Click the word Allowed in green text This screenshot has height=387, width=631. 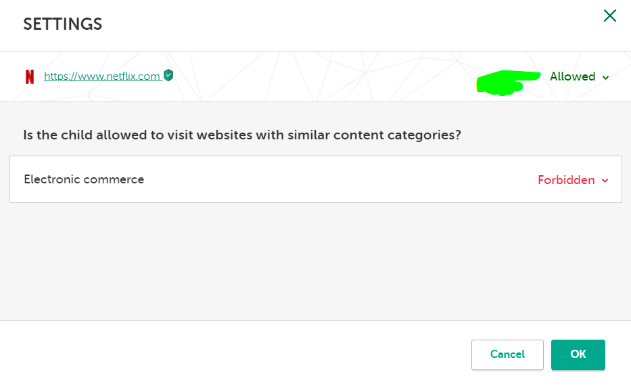click(572, 77)
